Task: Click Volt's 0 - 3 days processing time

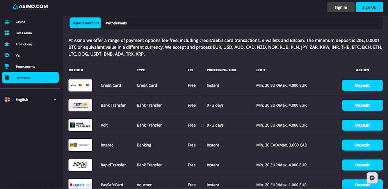Action: (215, 125)
